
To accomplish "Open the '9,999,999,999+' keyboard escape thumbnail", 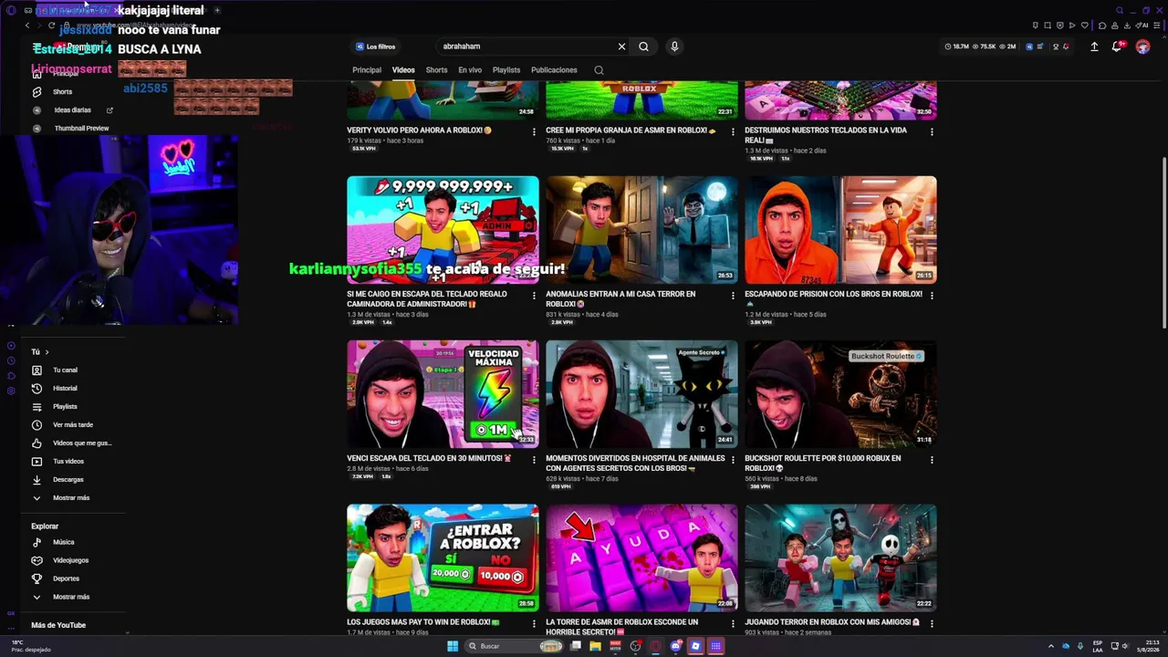I will [443, 230].
